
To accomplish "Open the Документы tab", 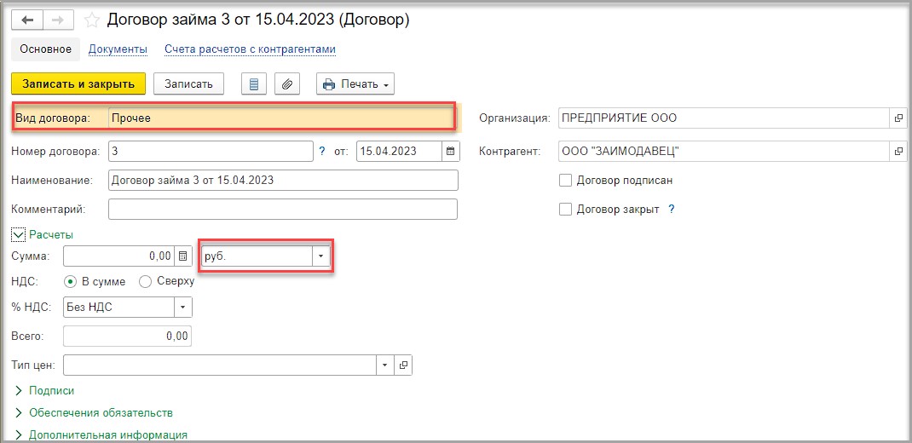I will [x=118, y=49].
